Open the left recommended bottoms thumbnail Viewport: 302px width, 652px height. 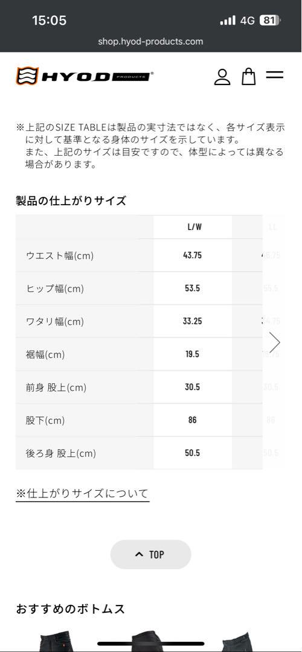[56, 642]
